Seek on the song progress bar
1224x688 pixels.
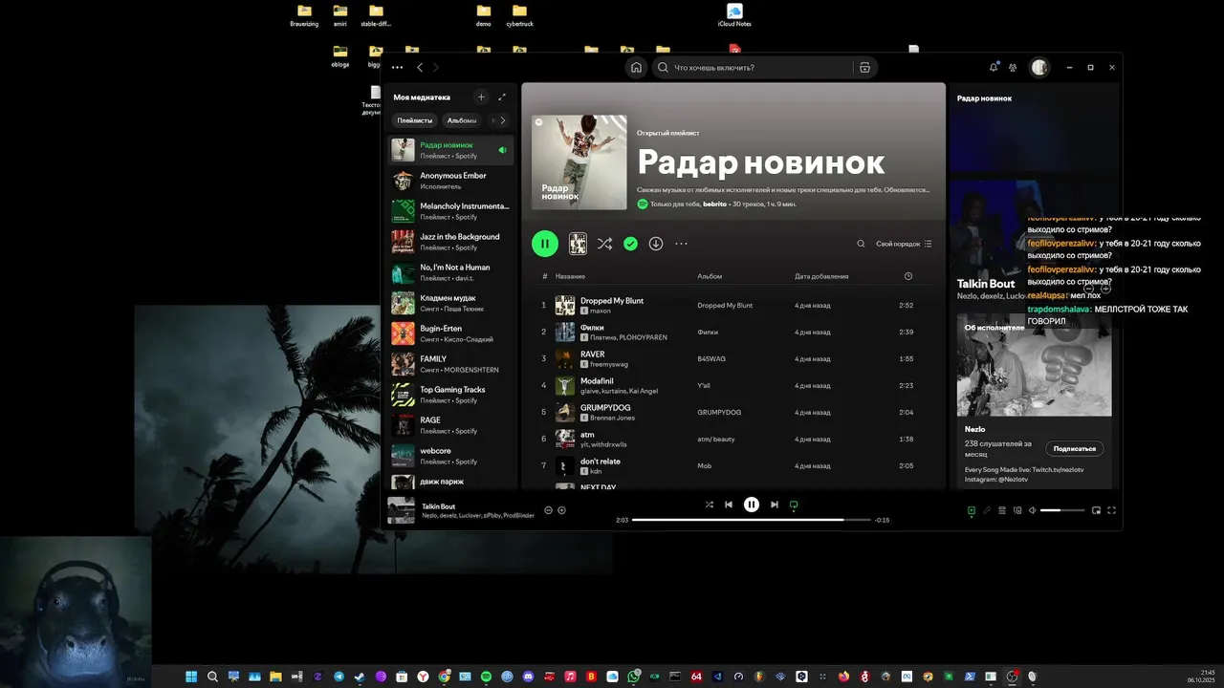(x=752, y=520)
